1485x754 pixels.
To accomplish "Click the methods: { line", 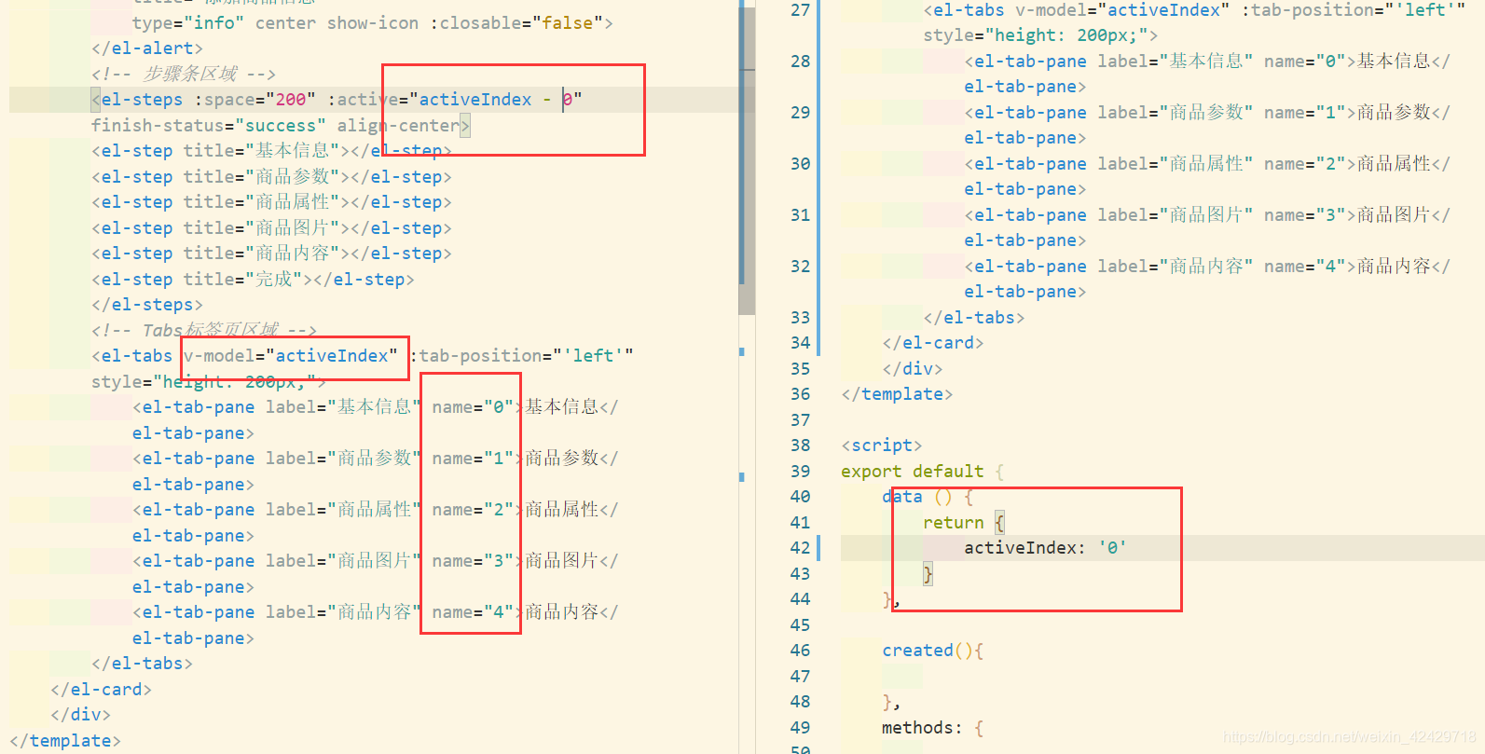I will 932,728.
